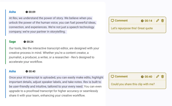This screenshot has height=106, width=172.
Task: Click the speech bubble icon on first comment
Action: (112, 21)
